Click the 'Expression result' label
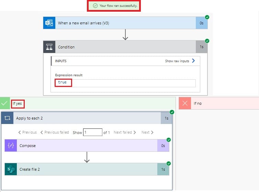Screen dimensions: 259x192 69,75
